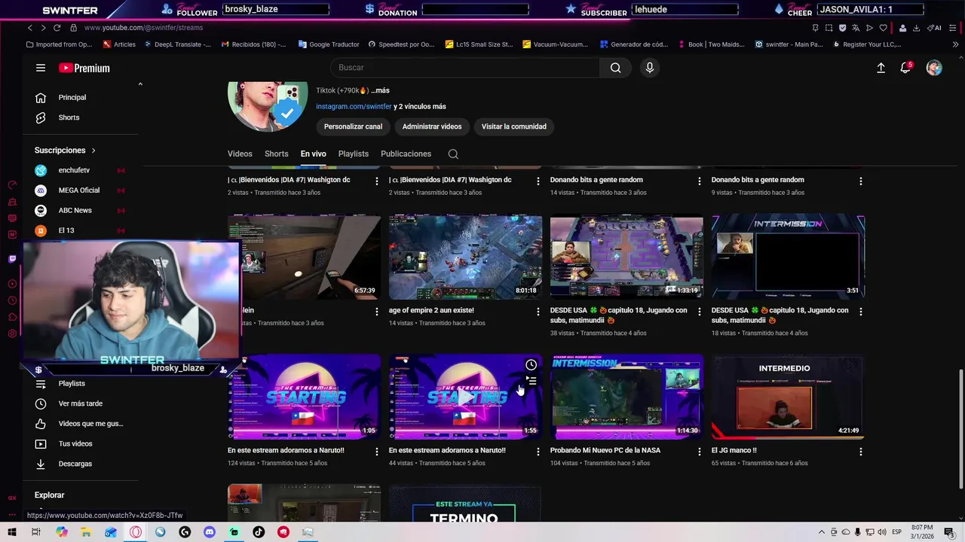Go to the YouTube Premium home logo
965x542 pixels.
84,68
